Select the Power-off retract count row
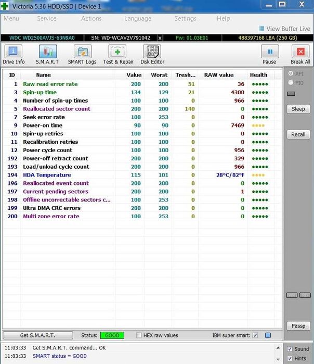Viewport: 314px width, 364px height. coord(142,158)
